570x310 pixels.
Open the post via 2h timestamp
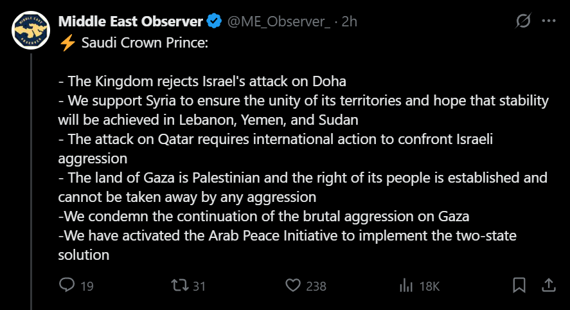point(350,21)
